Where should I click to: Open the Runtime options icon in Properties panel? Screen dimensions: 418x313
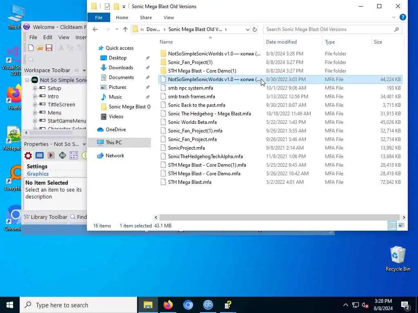pos(51,155)
